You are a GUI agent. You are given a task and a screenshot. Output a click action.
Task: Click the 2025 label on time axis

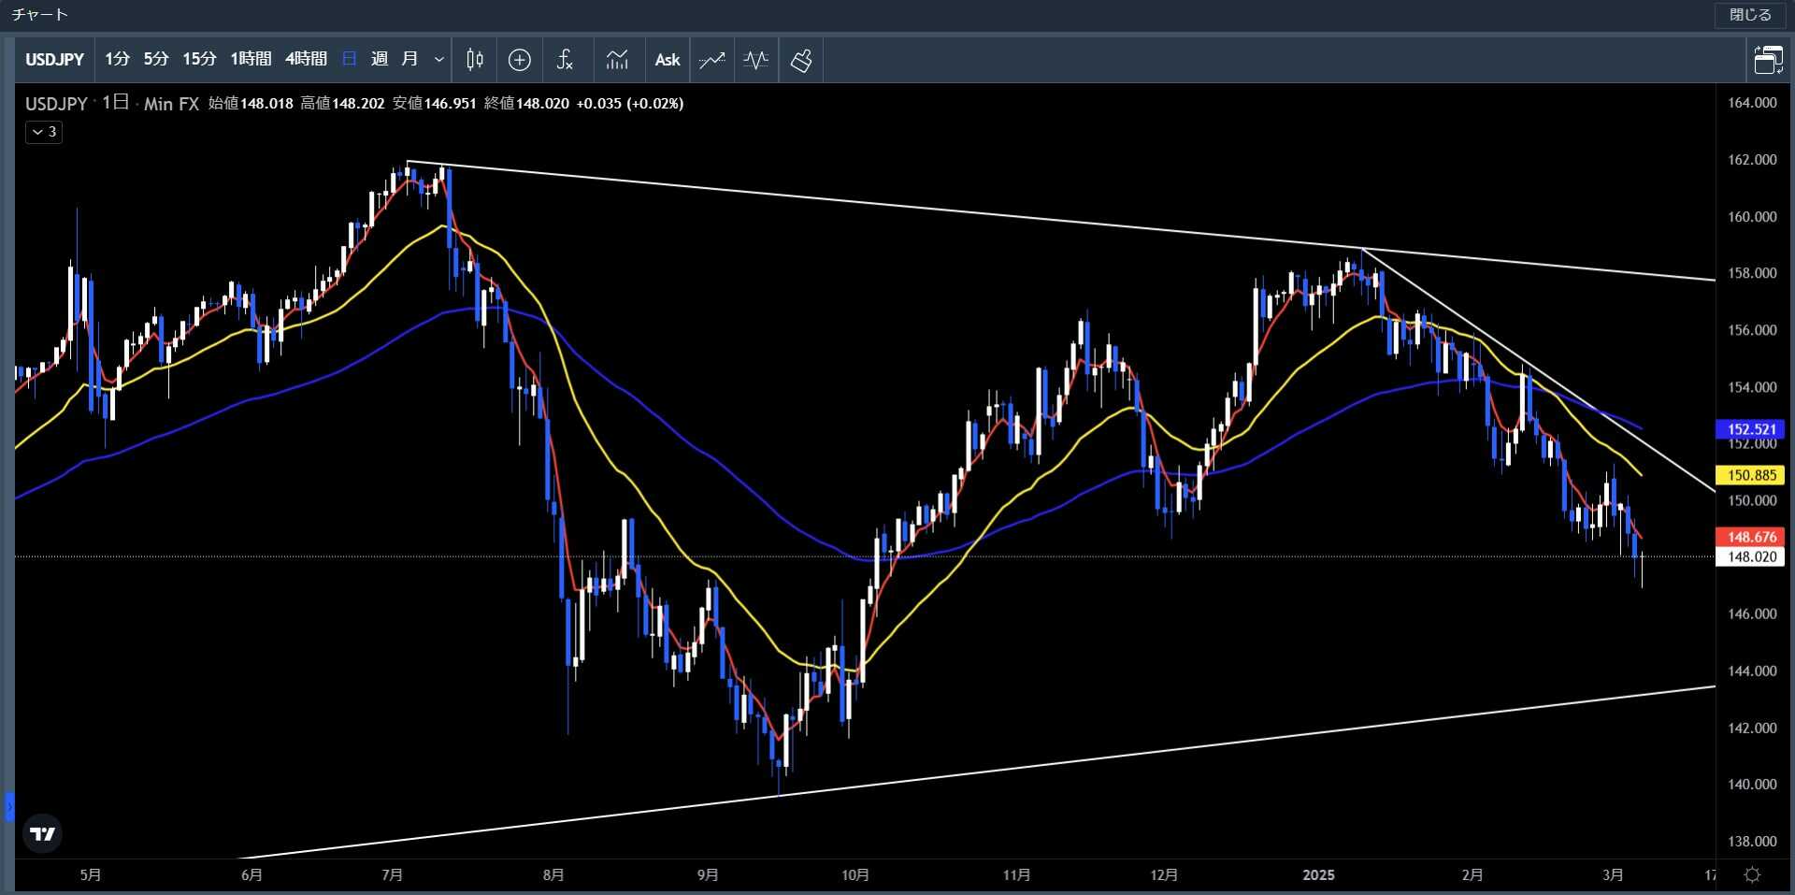point(1318,874)
